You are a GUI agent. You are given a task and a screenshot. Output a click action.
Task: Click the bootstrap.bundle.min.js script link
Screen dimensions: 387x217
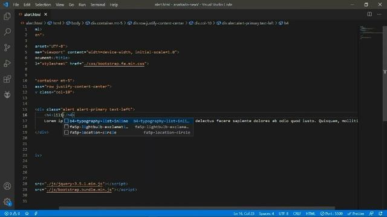tap(79, 189)
